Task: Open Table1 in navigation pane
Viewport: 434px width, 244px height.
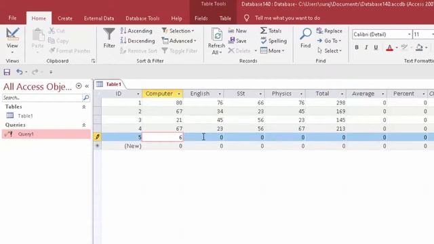Action: 25,116
